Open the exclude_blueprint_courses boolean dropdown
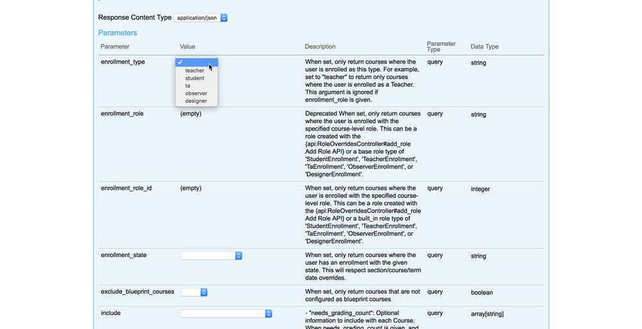 [194, 292]
